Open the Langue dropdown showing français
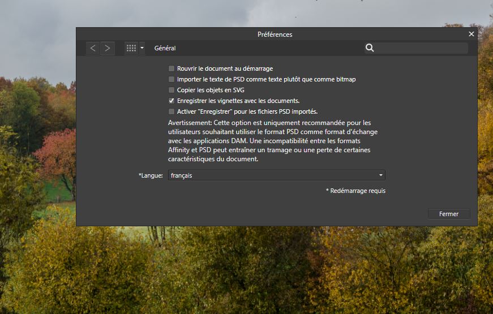 click(277, 175)
